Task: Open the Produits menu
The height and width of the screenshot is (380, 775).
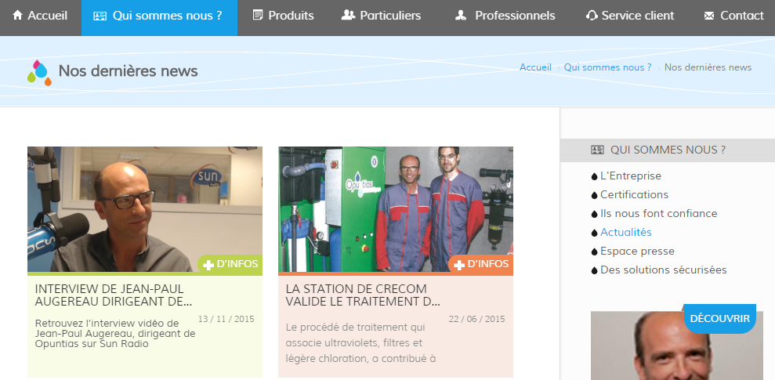Action: [x=283, y=16]
